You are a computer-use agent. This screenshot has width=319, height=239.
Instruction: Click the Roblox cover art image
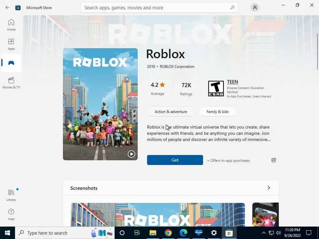[100, 104]
